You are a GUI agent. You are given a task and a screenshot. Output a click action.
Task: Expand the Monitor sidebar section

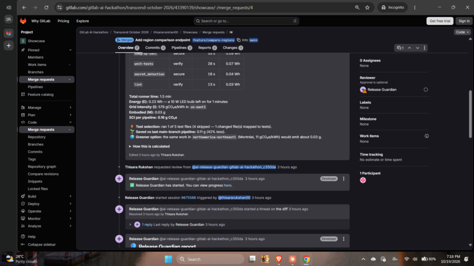coord(71,218)
